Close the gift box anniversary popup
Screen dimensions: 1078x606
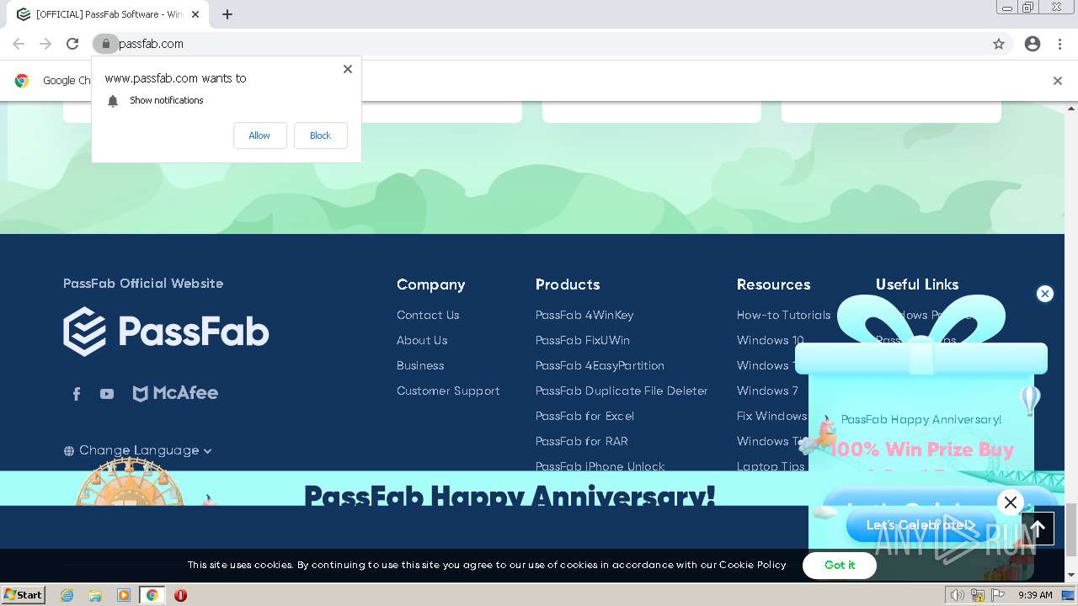click(x=1045, y=294)
